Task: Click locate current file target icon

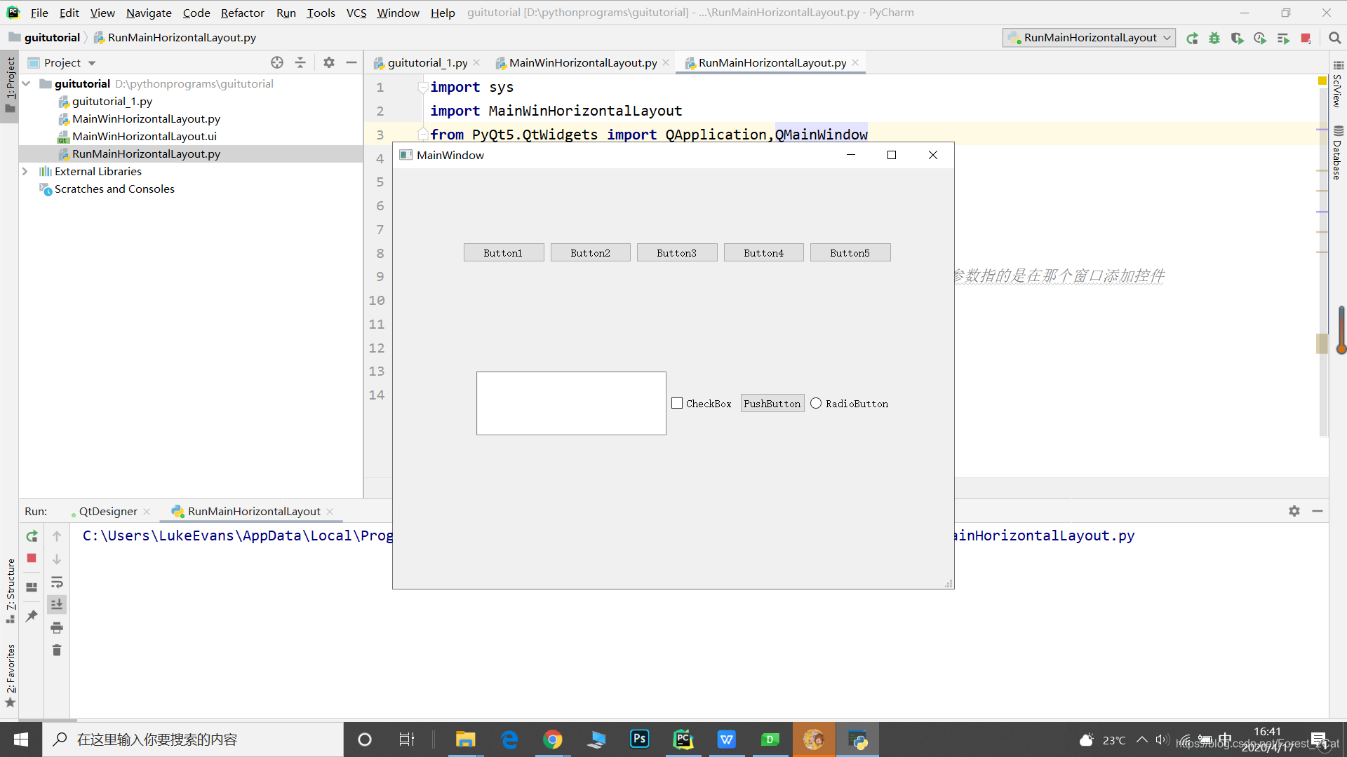Action: click(x=277, y=62)
